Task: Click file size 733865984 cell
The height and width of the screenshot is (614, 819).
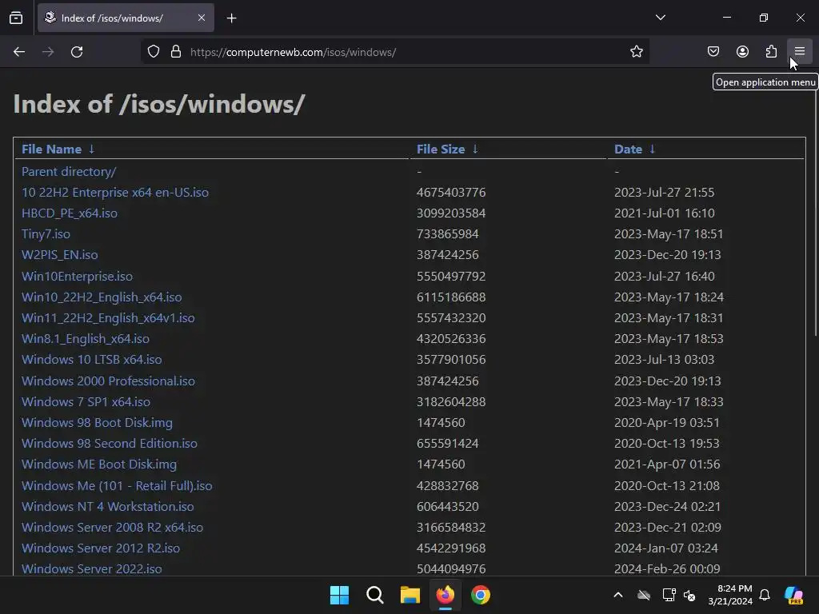Action: pyautogui.click(x=447, y=234)
